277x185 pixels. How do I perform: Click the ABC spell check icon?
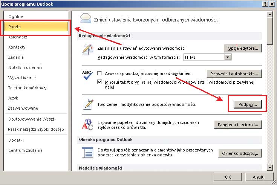coord(87,76)
